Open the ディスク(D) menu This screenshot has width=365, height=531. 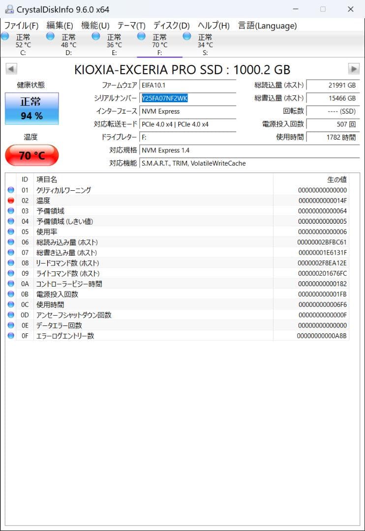click(171, 26)
